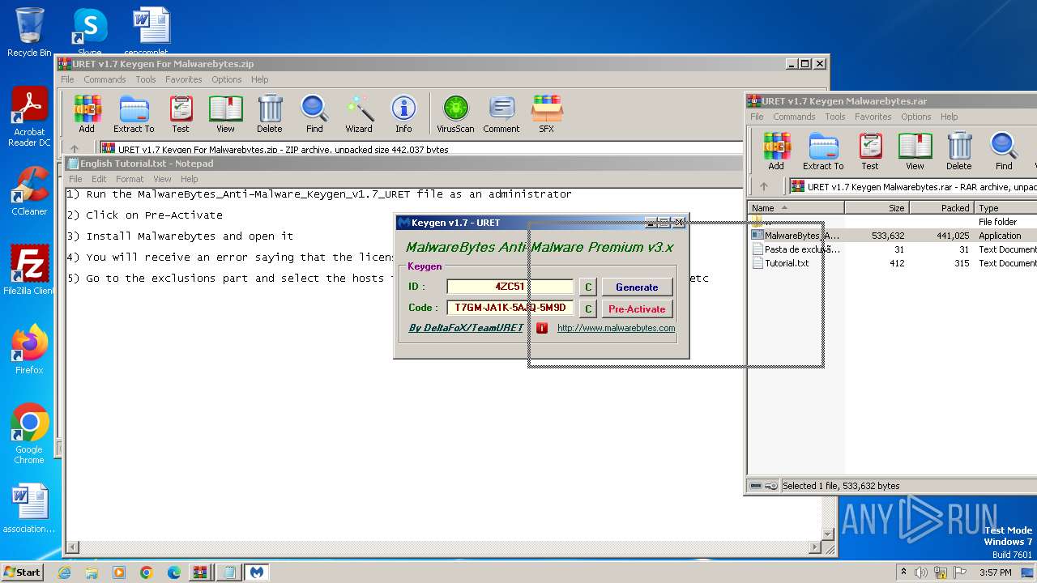Open the Recycle Bin on the desktop
The image size is (1037, 583).
[29, 32]
